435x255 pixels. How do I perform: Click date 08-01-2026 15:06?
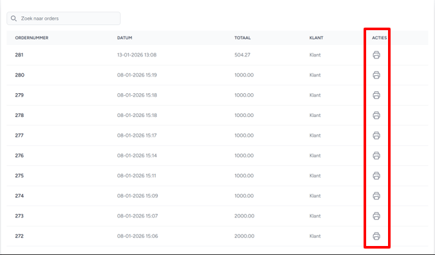click(138, 236)
